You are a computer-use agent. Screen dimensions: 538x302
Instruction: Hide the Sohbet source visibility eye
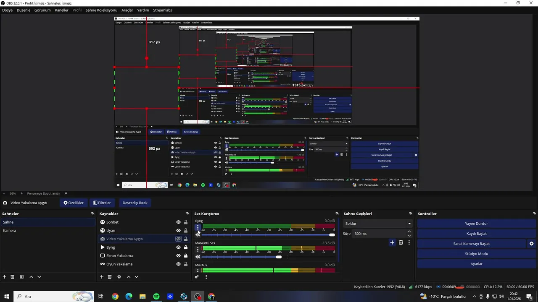tap(178, 222)
